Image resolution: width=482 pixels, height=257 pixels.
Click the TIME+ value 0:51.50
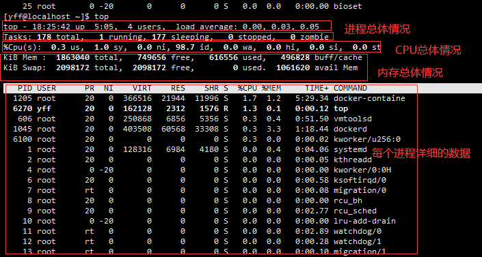click(312, 119)
